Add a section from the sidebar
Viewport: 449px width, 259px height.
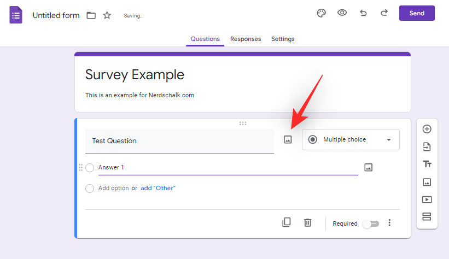(427, 217)
